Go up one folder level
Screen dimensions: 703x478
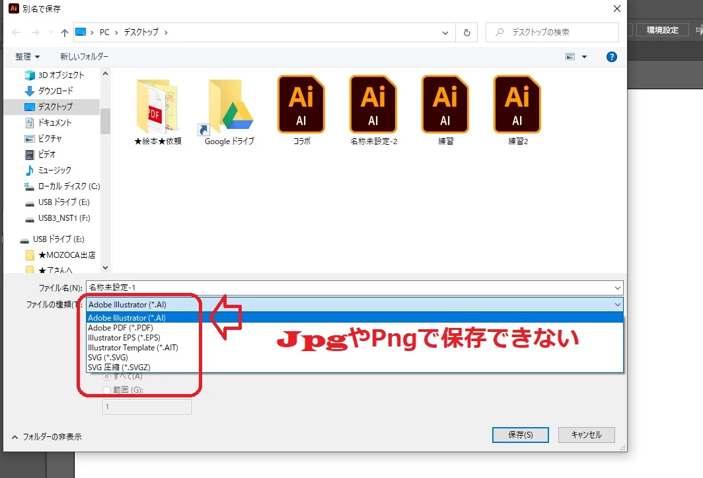65,32
